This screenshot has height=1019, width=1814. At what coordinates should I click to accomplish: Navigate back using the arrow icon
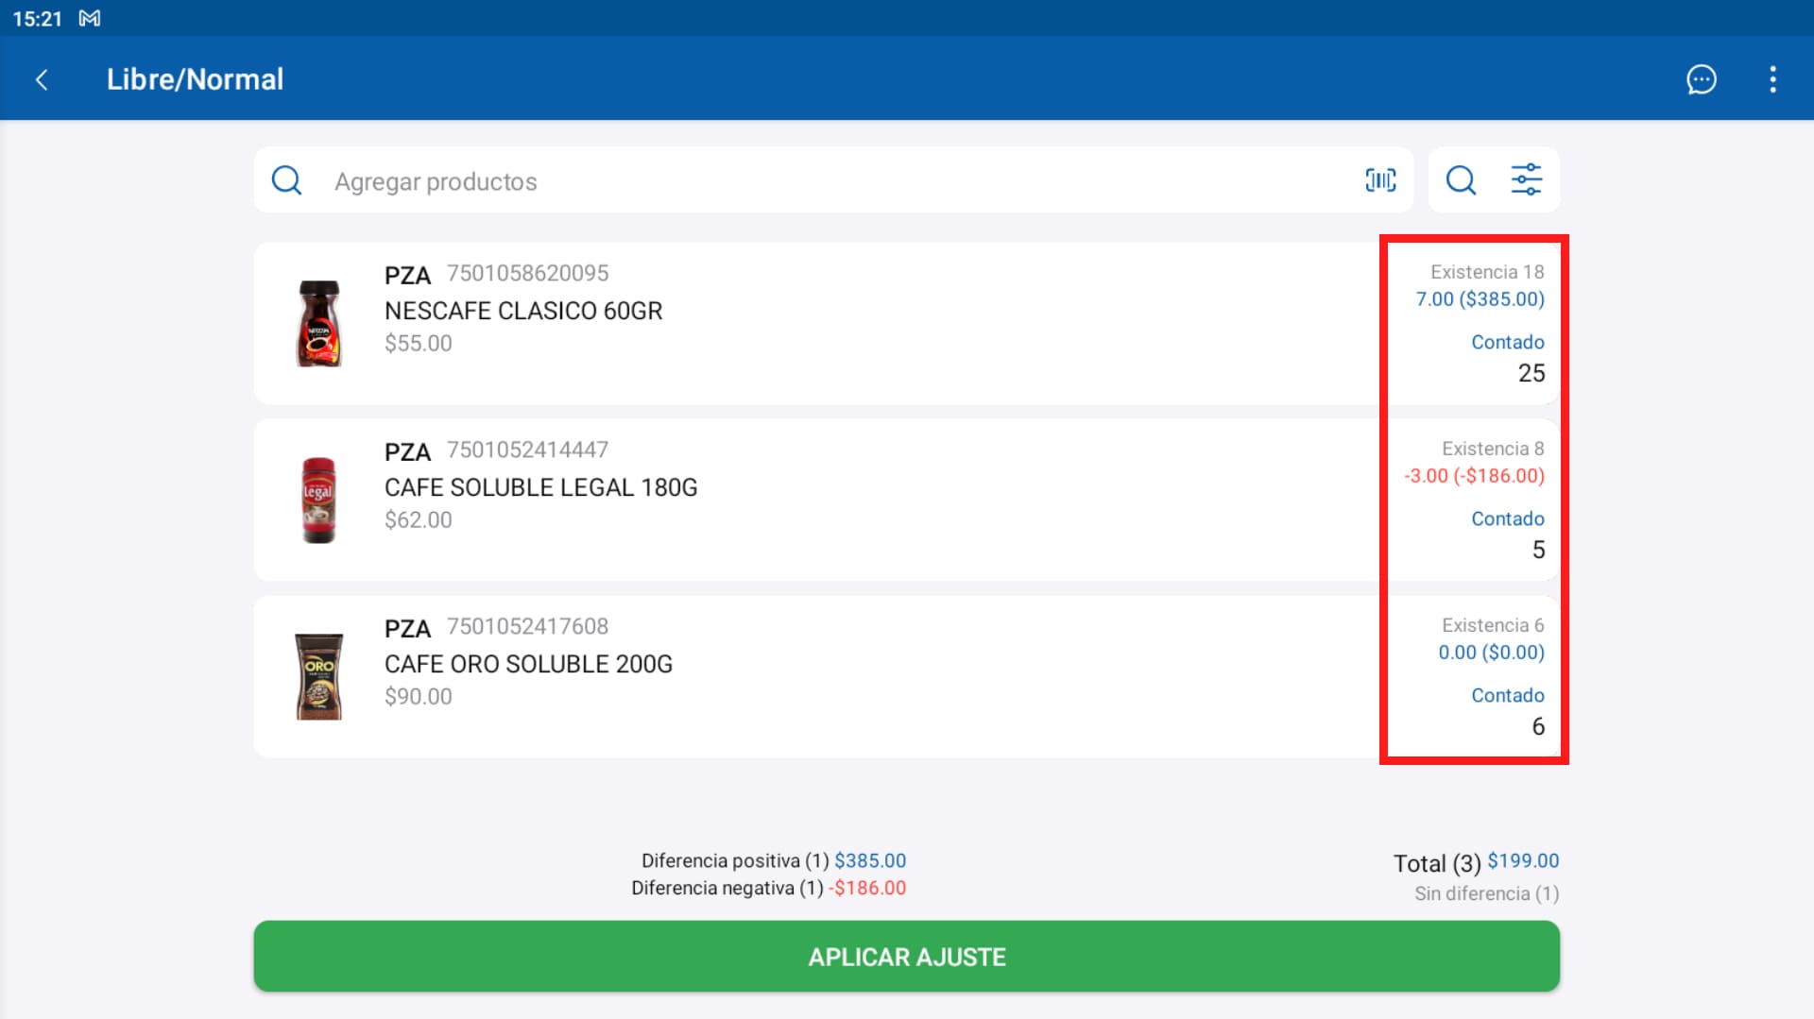click(42, 80)
